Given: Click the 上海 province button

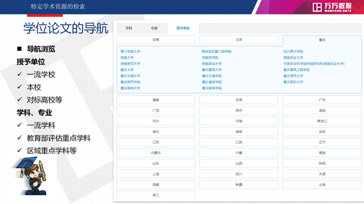Looking at the screenshot, I should pos(156,174).
